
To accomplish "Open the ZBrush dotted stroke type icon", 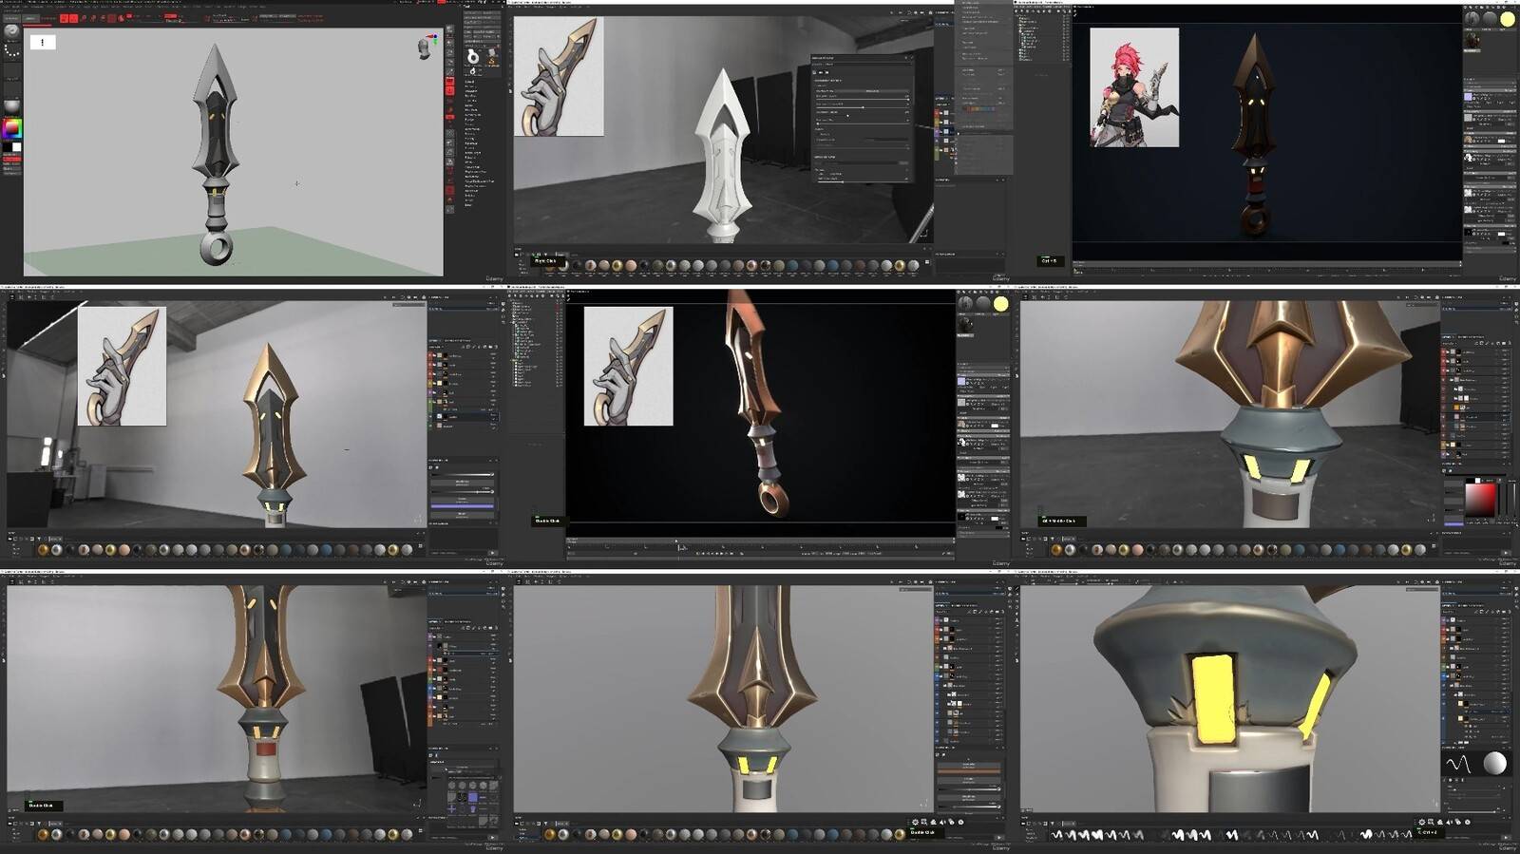I will click(x=11, y=51).
